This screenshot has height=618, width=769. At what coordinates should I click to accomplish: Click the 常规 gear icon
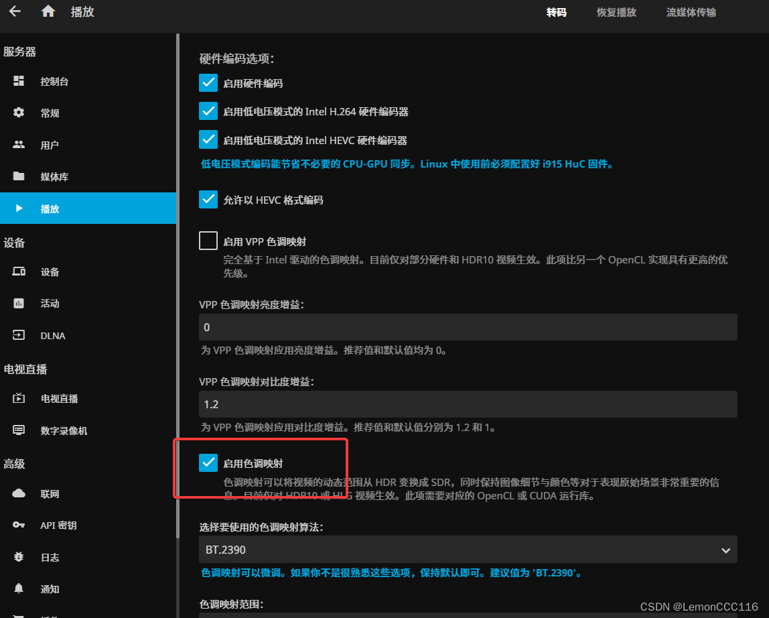click(x=19, y=113)
